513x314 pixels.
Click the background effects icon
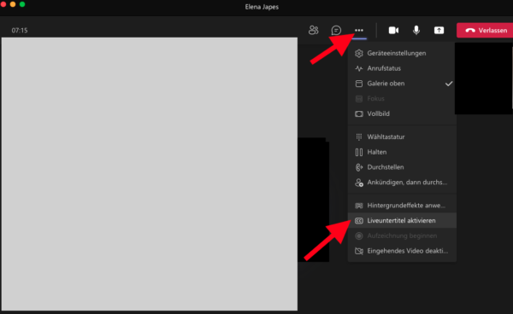[x=359, y=206]
